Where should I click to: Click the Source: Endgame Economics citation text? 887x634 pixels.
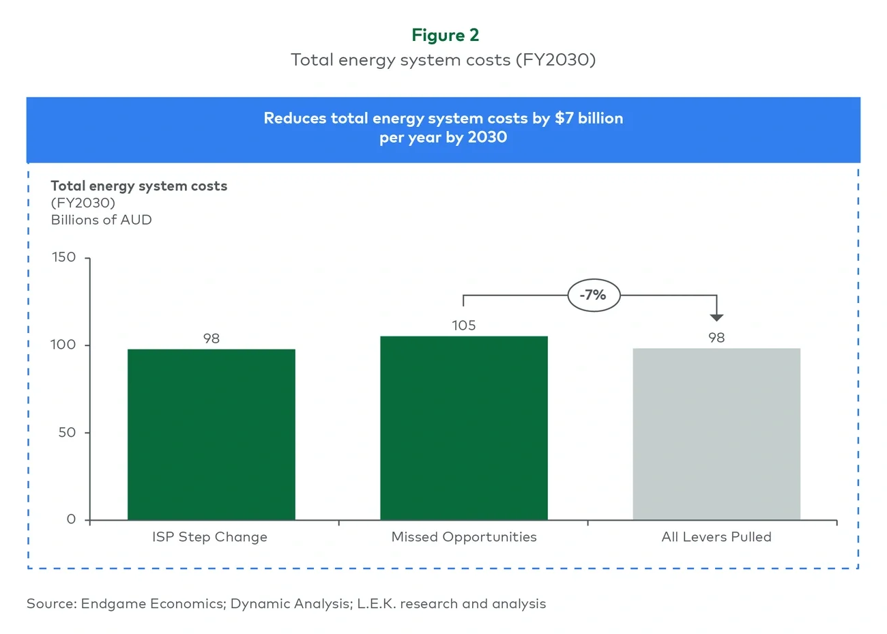[x=288, y=603]
